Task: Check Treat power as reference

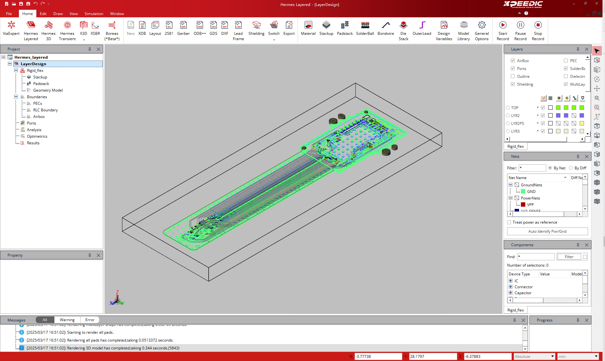Action: click(x=509, y=222)
